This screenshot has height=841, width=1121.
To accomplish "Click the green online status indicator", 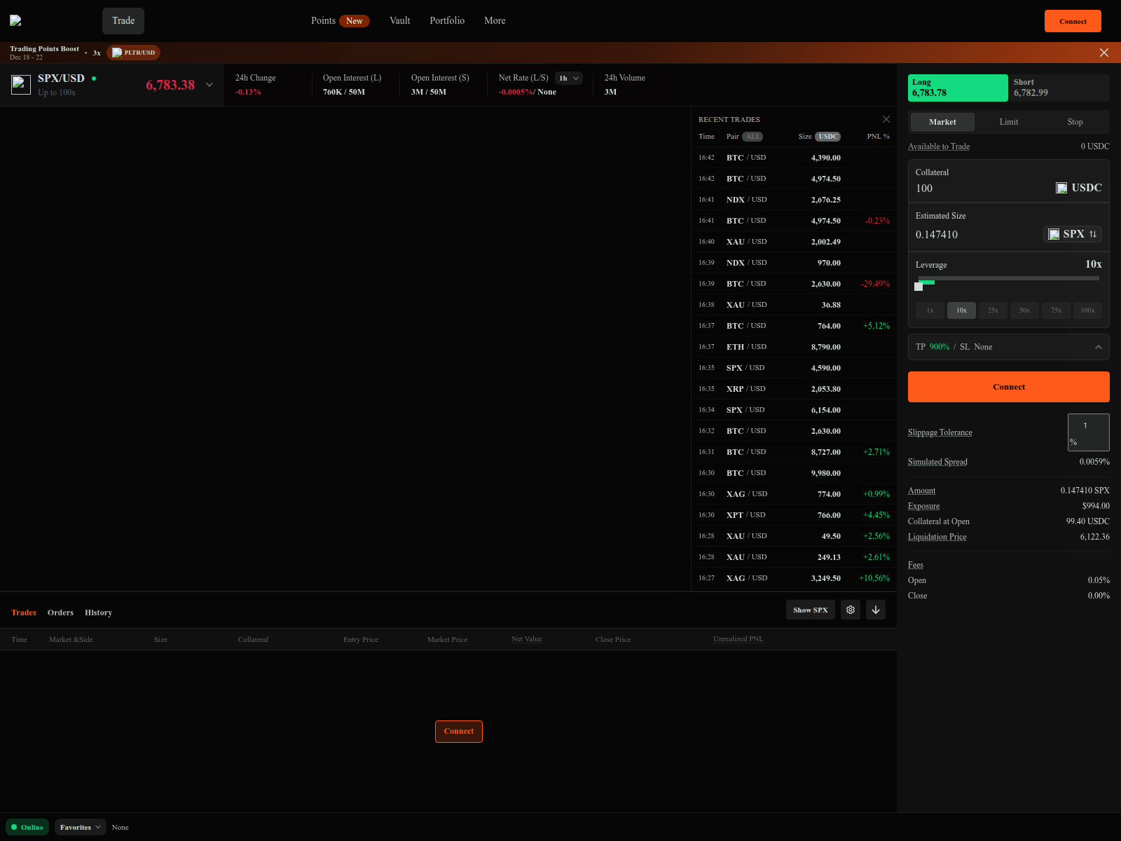I will [15, 827].
